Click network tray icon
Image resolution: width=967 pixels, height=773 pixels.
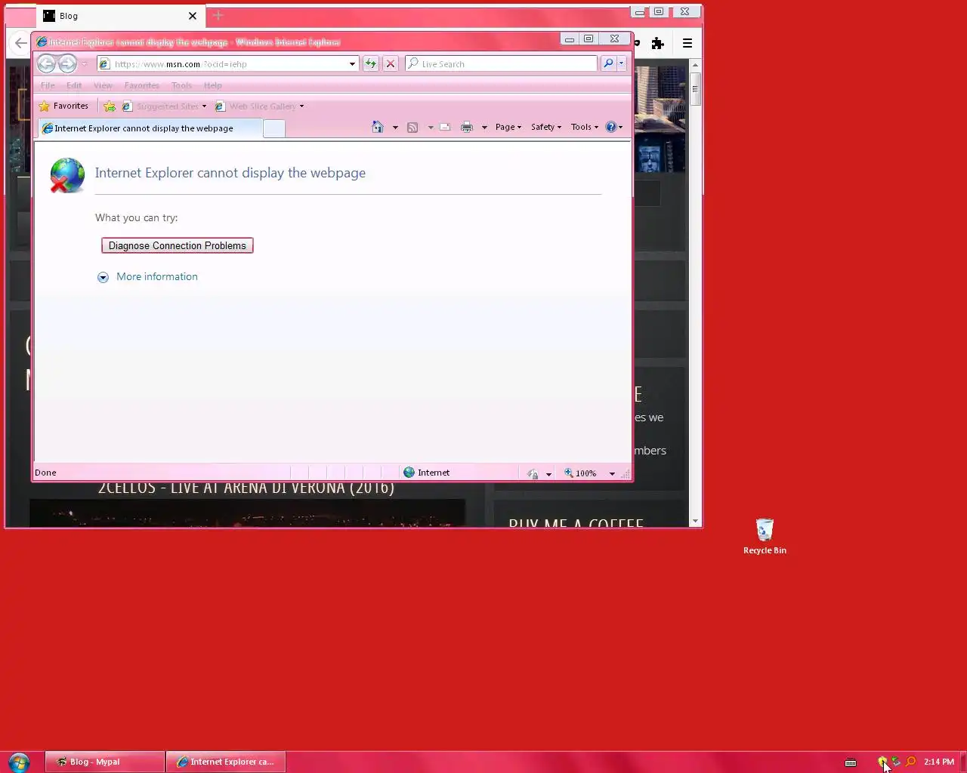(x=896, y=762)
